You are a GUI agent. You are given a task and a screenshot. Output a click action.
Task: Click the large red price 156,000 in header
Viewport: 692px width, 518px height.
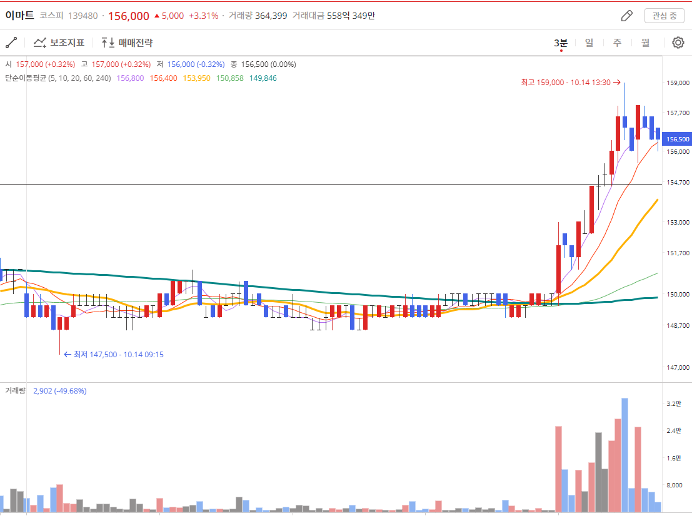point(129,16)
